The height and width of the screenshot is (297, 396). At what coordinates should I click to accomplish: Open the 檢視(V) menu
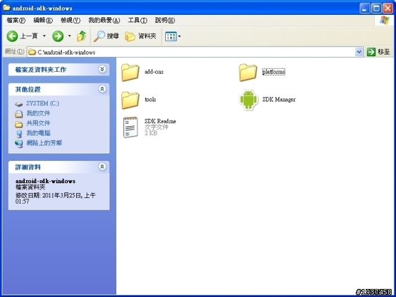pos(71,20)
